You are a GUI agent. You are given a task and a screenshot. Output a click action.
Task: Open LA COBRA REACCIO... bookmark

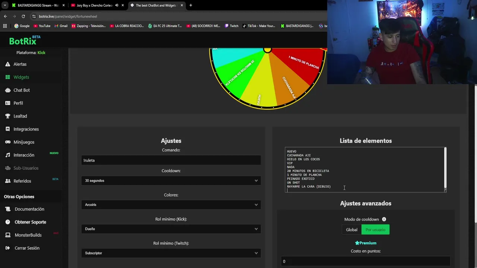click(x=127, y=26)
